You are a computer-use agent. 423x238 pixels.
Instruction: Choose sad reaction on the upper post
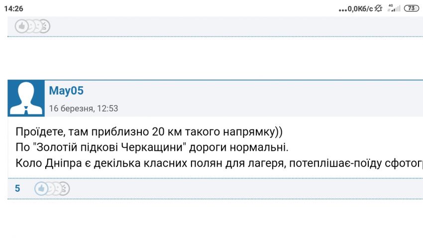click(x=38, y=26)
